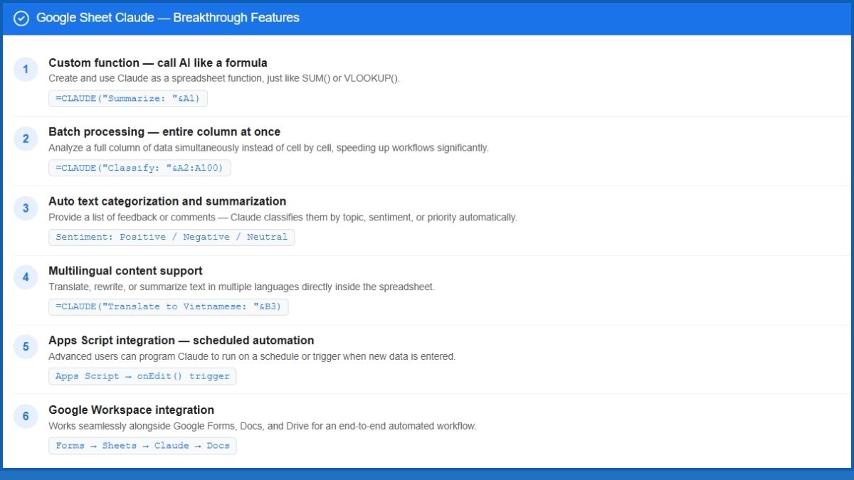Click the number 3 badge

point(26,208)
